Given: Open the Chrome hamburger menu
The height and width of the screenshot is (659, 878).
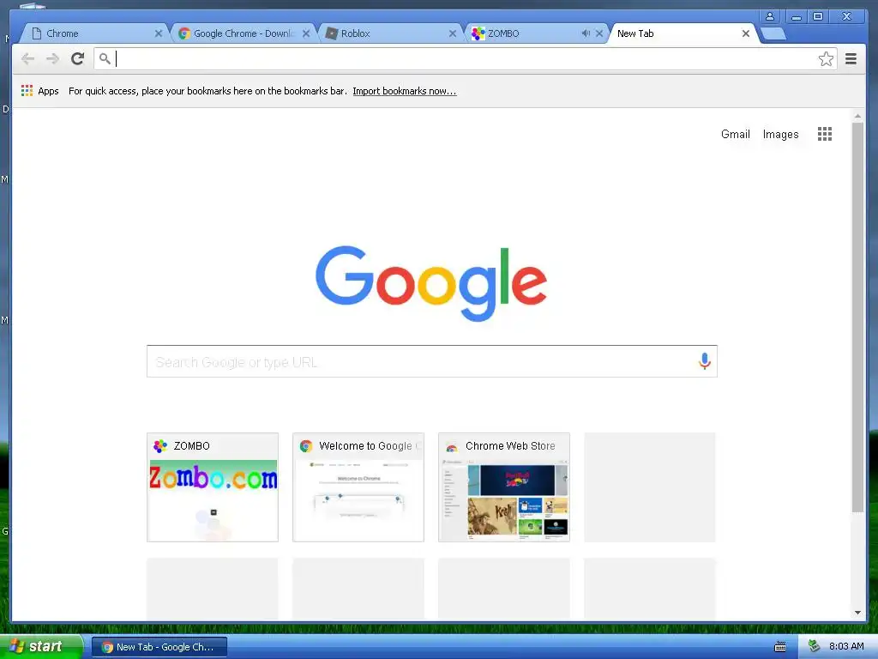Looking at the screenshot, I should tap(851, 58).
